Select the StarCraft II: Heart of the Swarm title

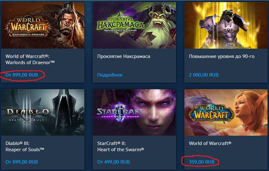tap(121, 146)
